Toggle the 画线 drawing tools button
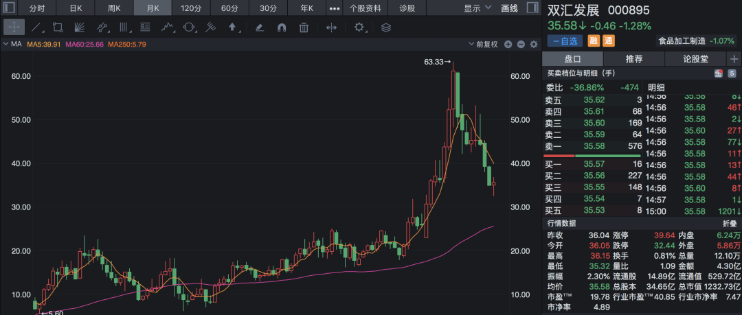This screenshot has width=742, height=315. point(509,8)
